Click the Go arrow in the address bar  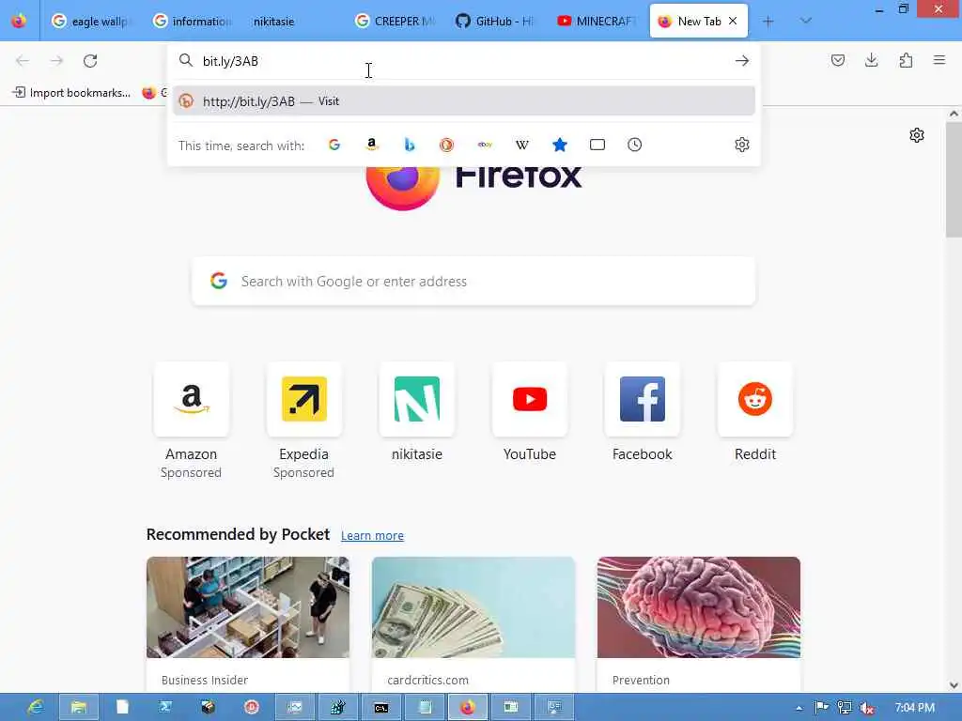pyautogui.click(x=742, y=61)
